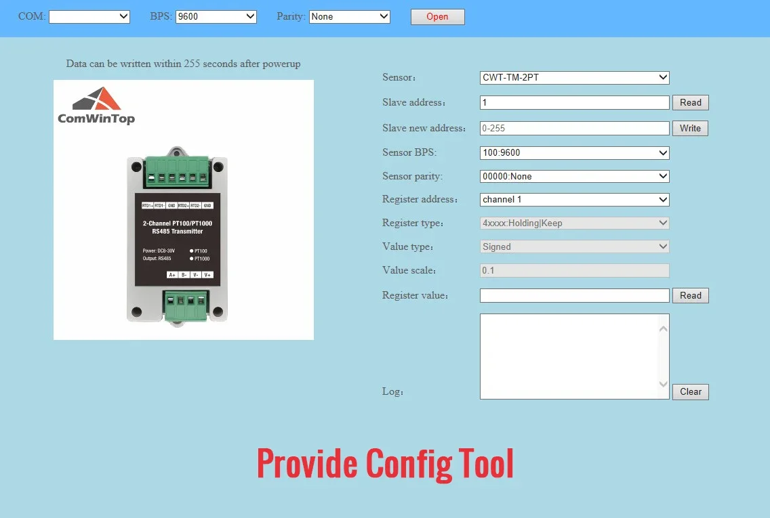This screenshot has height=518, width=770.
Task: Read the slave address with Read button
Action: 691,102
